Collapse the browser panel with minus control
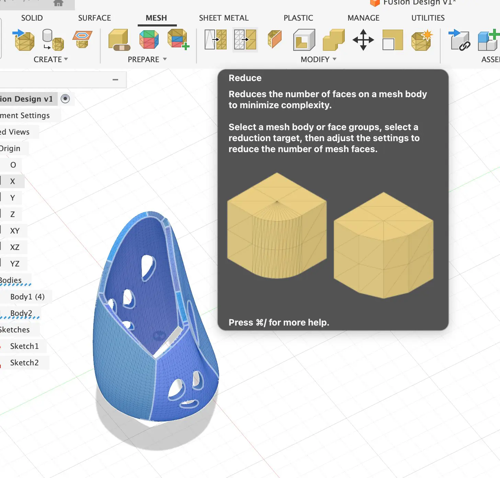Viewport: 500px width, 478px height. click(115, 79)
